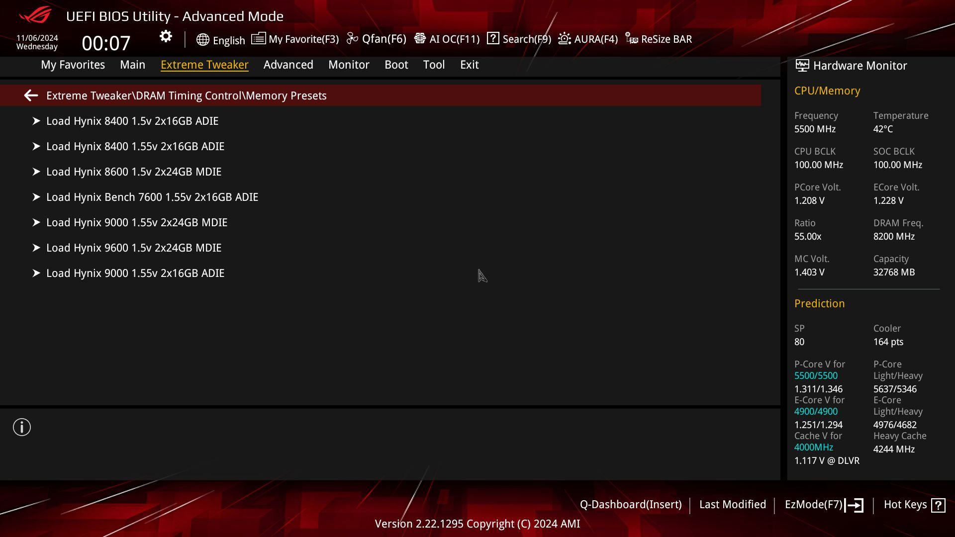955x537 pixels.
Task: Load Hynix 8400 1.55v 2x16GB ADIE preset
Action: (x=135, y=146)
